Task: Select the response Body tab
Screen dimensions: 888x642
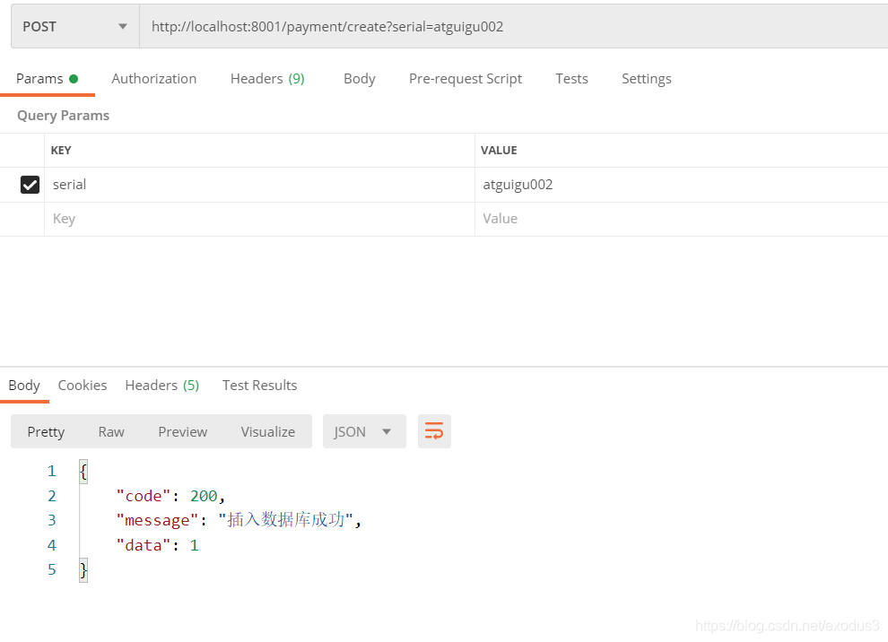Action: pyautogui.click(x=24, y=386)
